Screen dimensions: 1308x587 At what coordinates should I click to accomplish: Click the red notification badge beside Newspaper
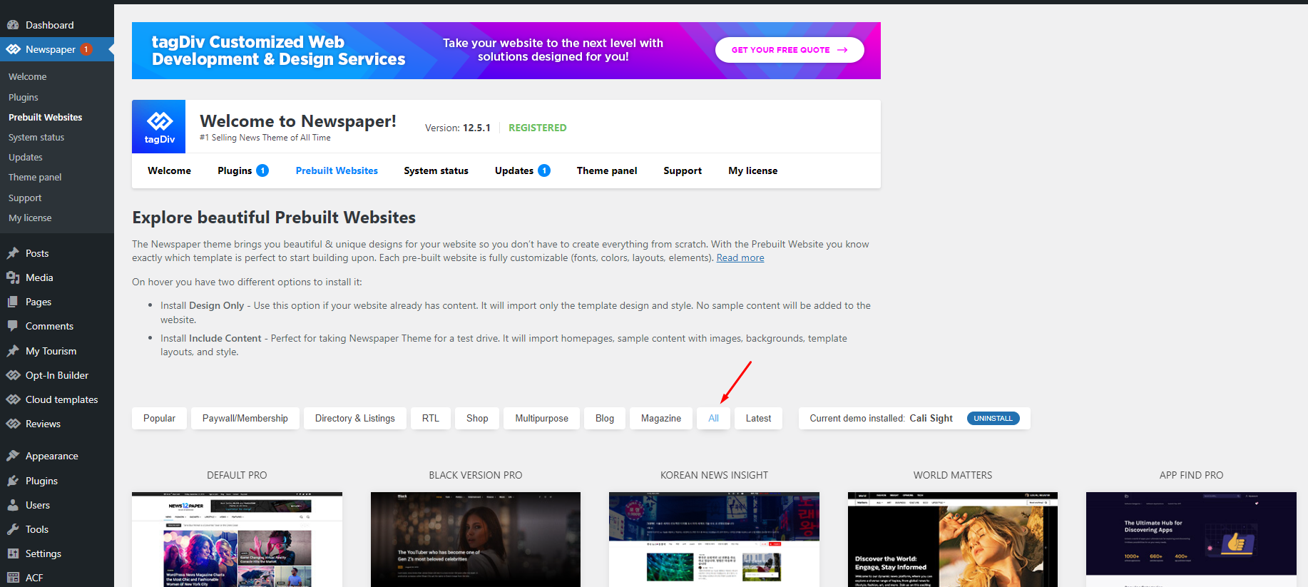[x=86, y=49]
